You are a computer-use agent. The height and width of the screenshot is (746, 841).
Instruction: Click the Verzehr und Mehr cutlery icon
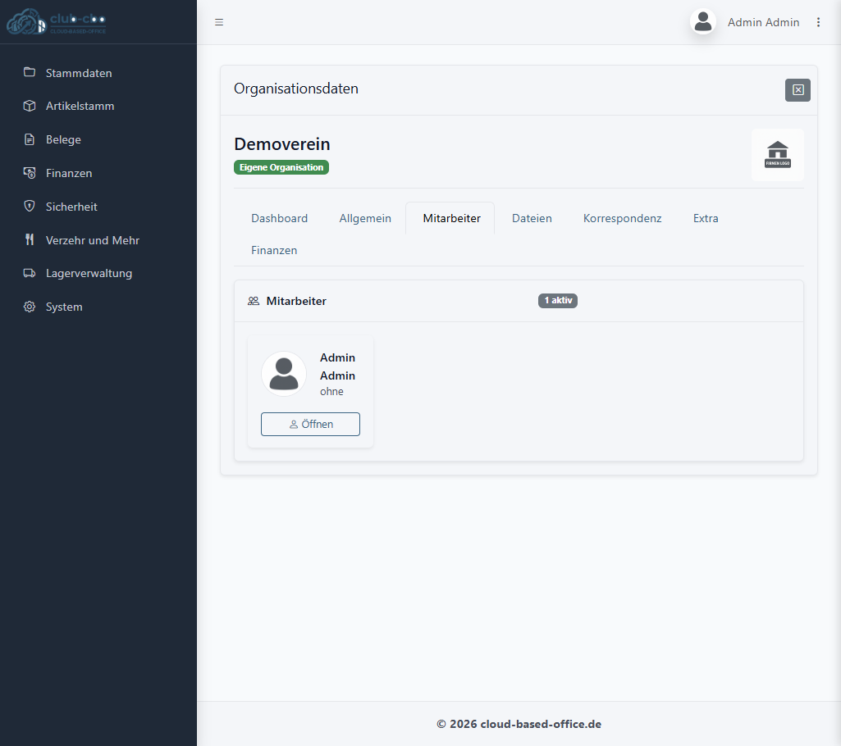[30, 239]
